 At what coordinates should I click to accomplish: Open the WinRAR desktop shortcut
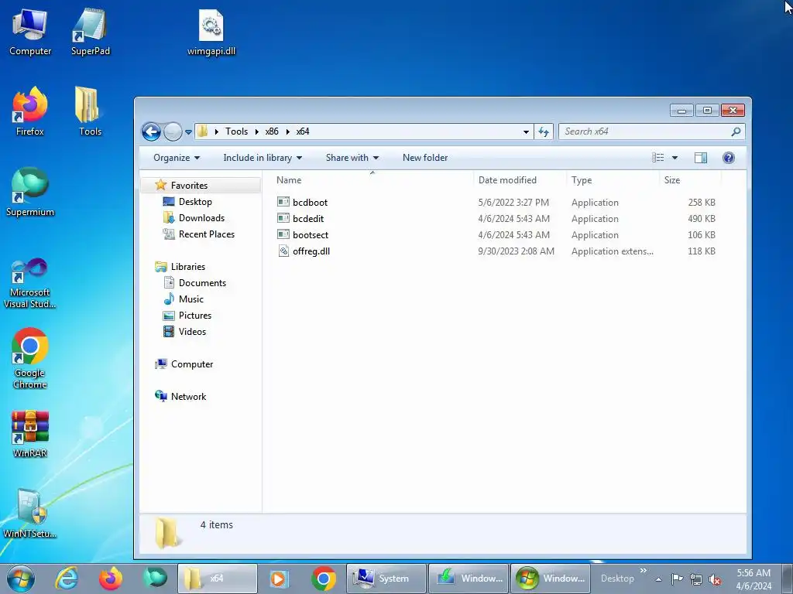tap(30, 433)
